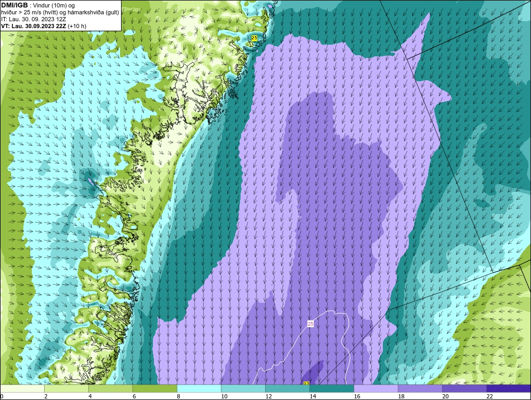Pick the pale cyan 8–10 m/s legend swatch

[199, 388]
